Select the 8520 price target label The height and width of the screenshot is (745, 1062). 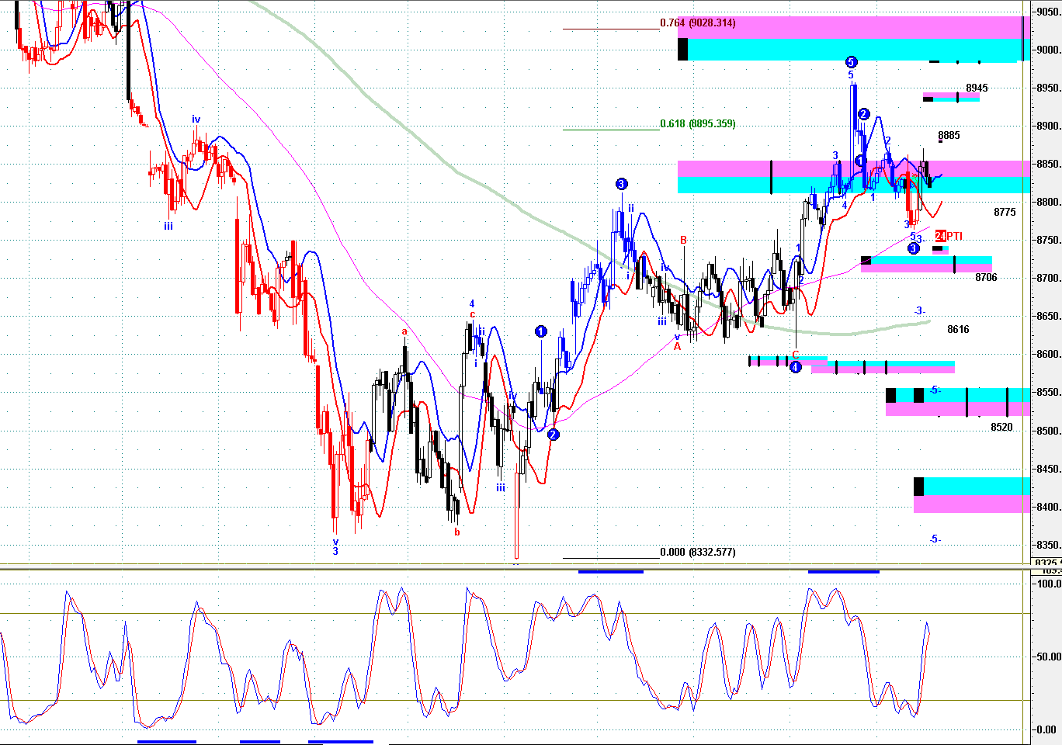[1001, 428]
